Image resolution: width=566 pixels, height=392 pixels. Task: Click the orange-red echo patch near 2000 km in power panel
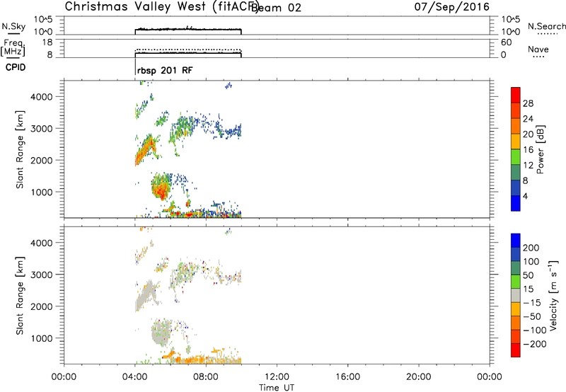click(144, 151)
